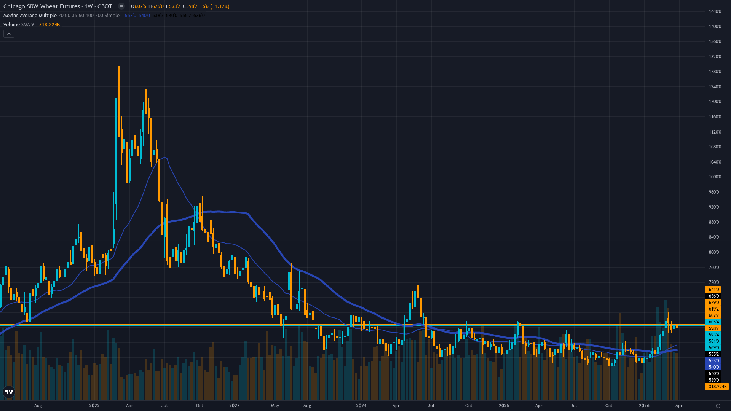Click the cyan 581'0 price axis label
Viewport: 731px width, 411px height.
point(713,341)
